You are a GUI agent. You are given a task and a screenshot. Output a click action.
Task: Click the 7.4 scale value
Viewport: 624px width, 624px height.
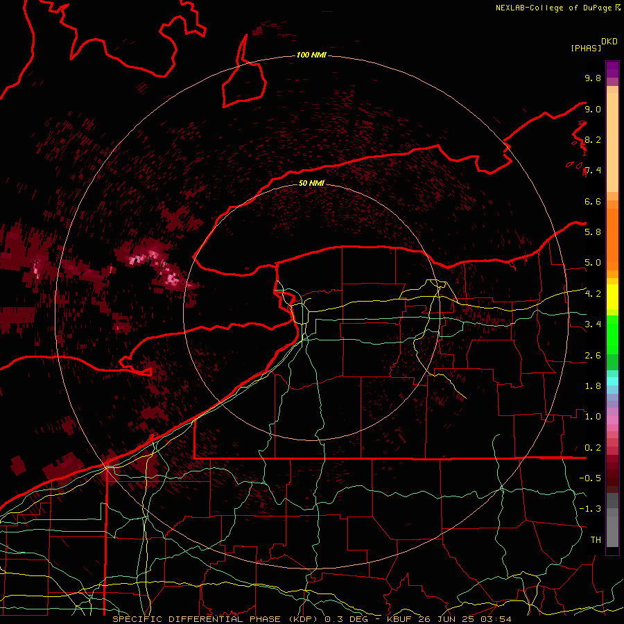(x=593, y=171)
